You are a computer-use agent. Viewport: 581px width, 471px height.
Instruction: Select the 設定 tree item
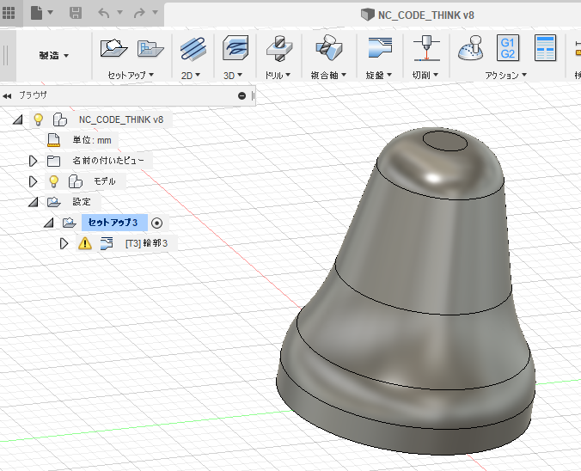click(82, 202)
